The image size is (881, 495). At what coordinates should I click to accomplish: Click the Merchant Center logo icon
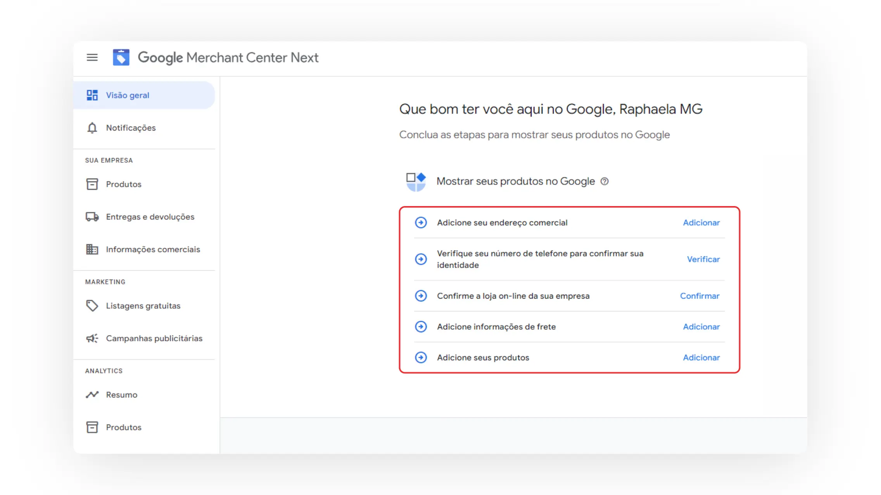coord(121,57)
